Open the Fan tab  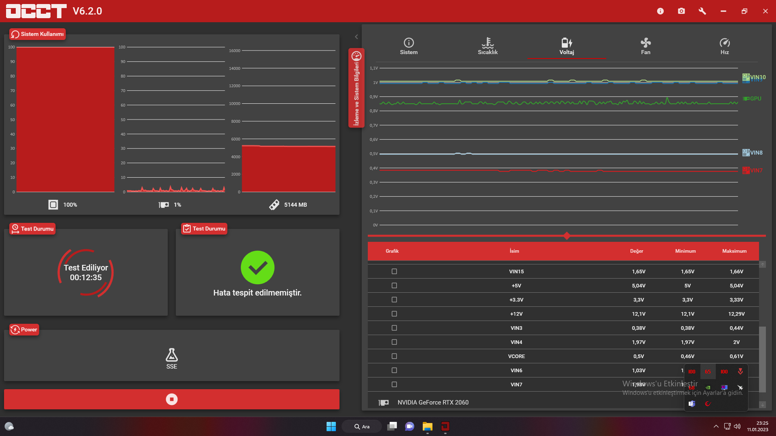tap(645, 46)
